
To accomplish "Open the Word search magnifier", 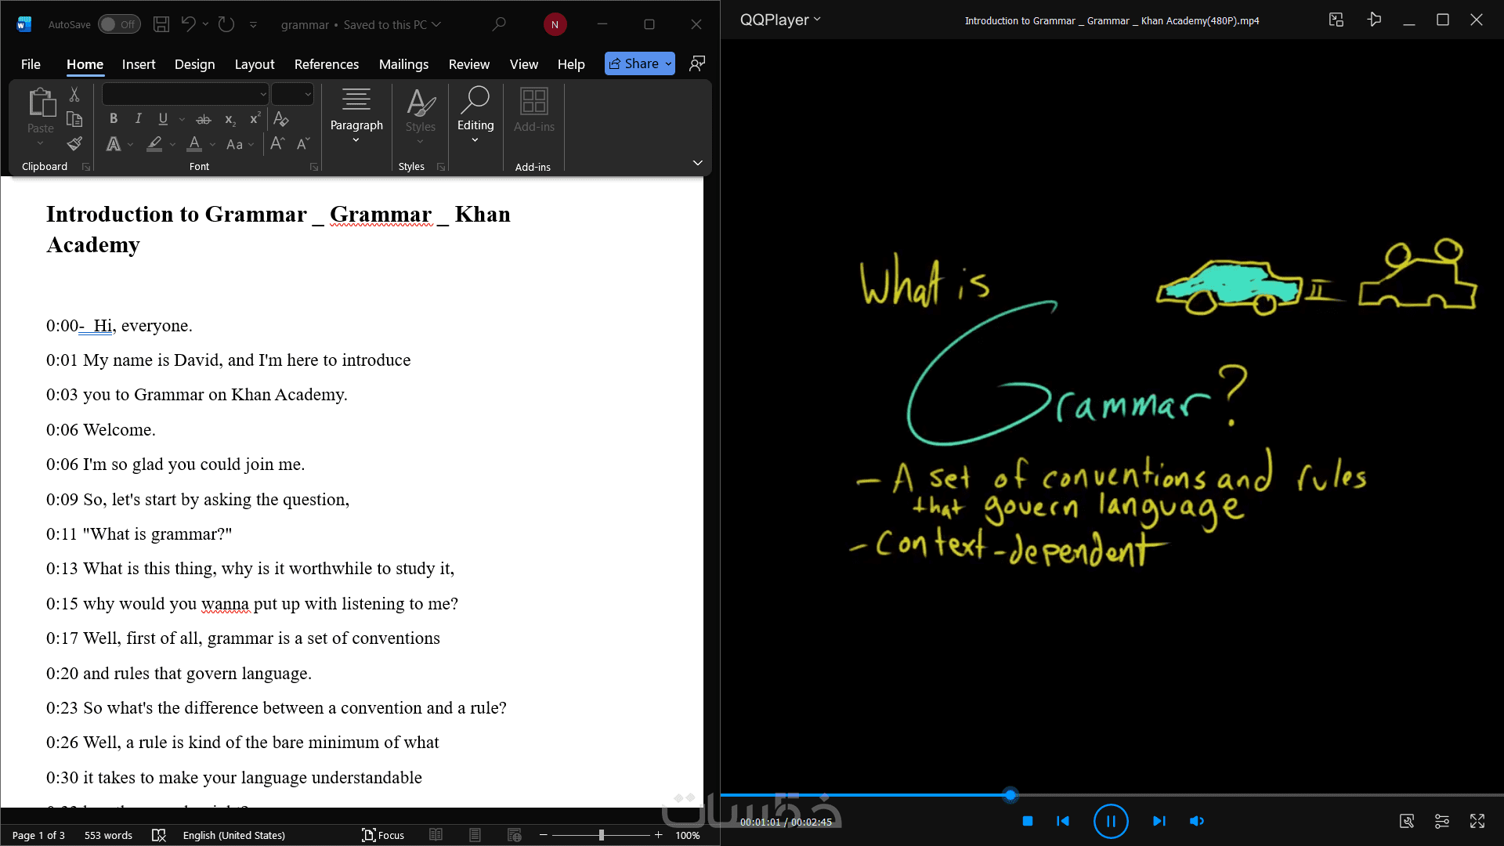I will 499,24.
